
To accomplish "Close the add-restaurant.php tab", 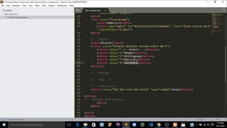I will click(105, 10).
